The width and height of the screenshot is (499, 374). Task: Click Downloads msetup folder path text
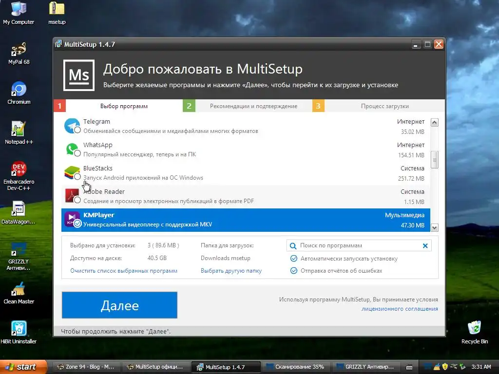[x=225, y=258]
